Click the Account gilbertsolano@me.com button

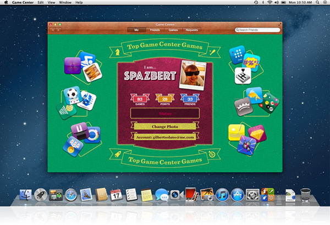pyautogui.click(x=165, y=137)
